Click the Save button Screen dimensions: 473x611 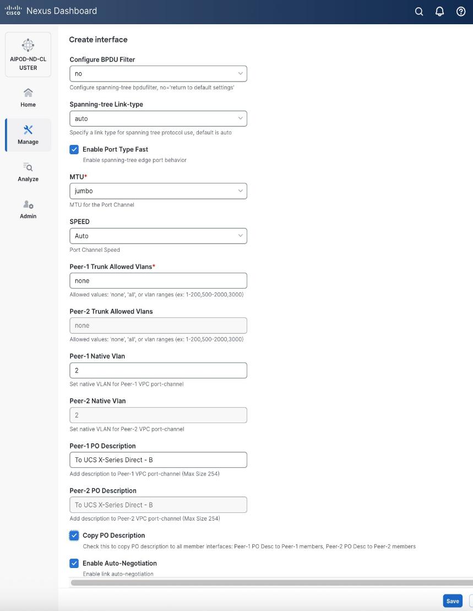(x=452, y=601)
